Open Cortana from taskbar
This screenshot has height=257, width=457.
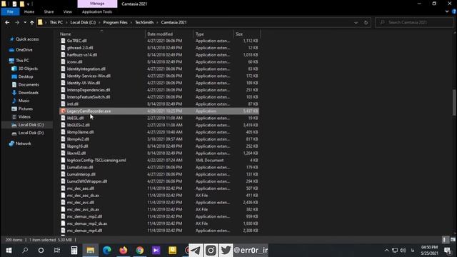click(x=41, y=251)
